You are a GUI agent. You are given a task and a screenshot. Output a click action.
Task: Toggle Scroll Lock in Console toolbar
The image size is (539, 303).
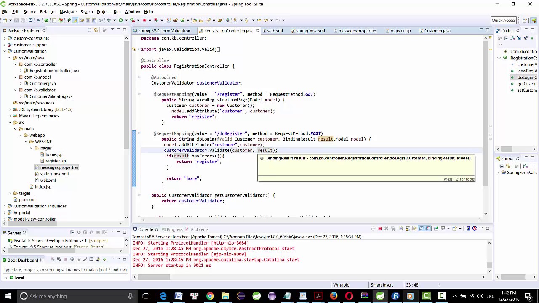(x=408, y=229)
